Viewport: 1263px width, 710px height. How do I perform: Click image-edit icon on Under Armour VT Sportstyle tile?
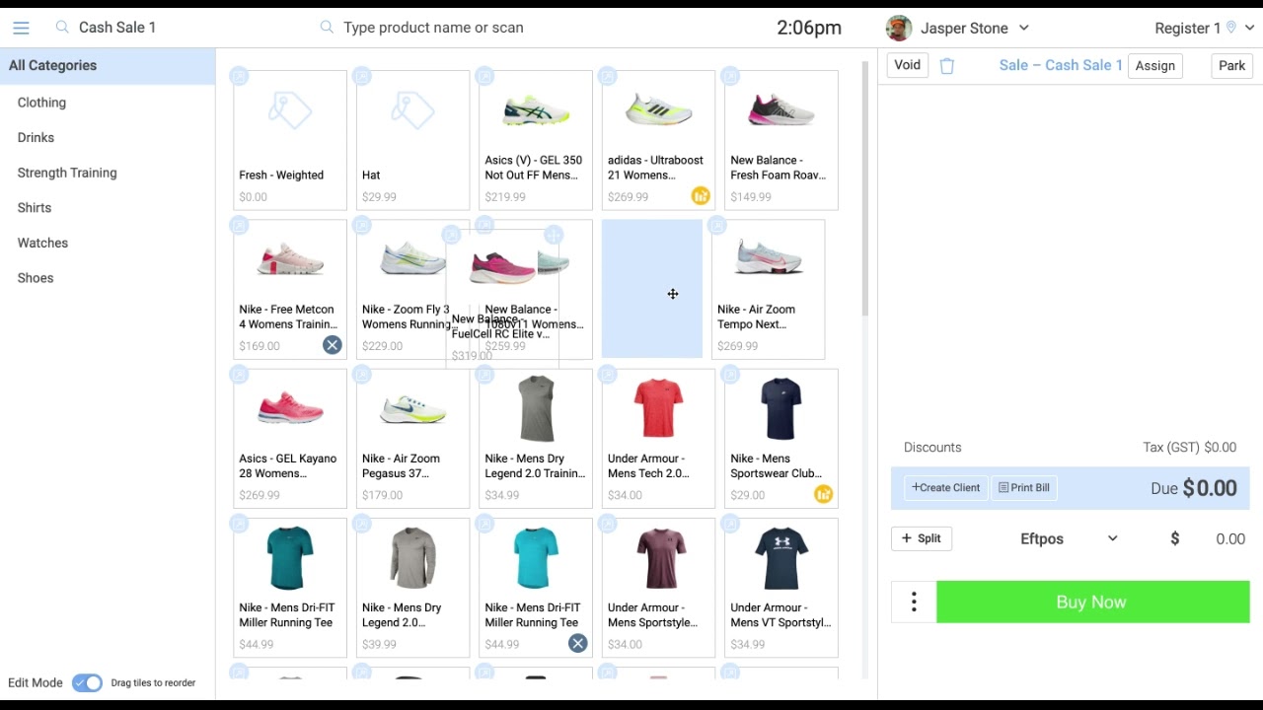point(730,525)
